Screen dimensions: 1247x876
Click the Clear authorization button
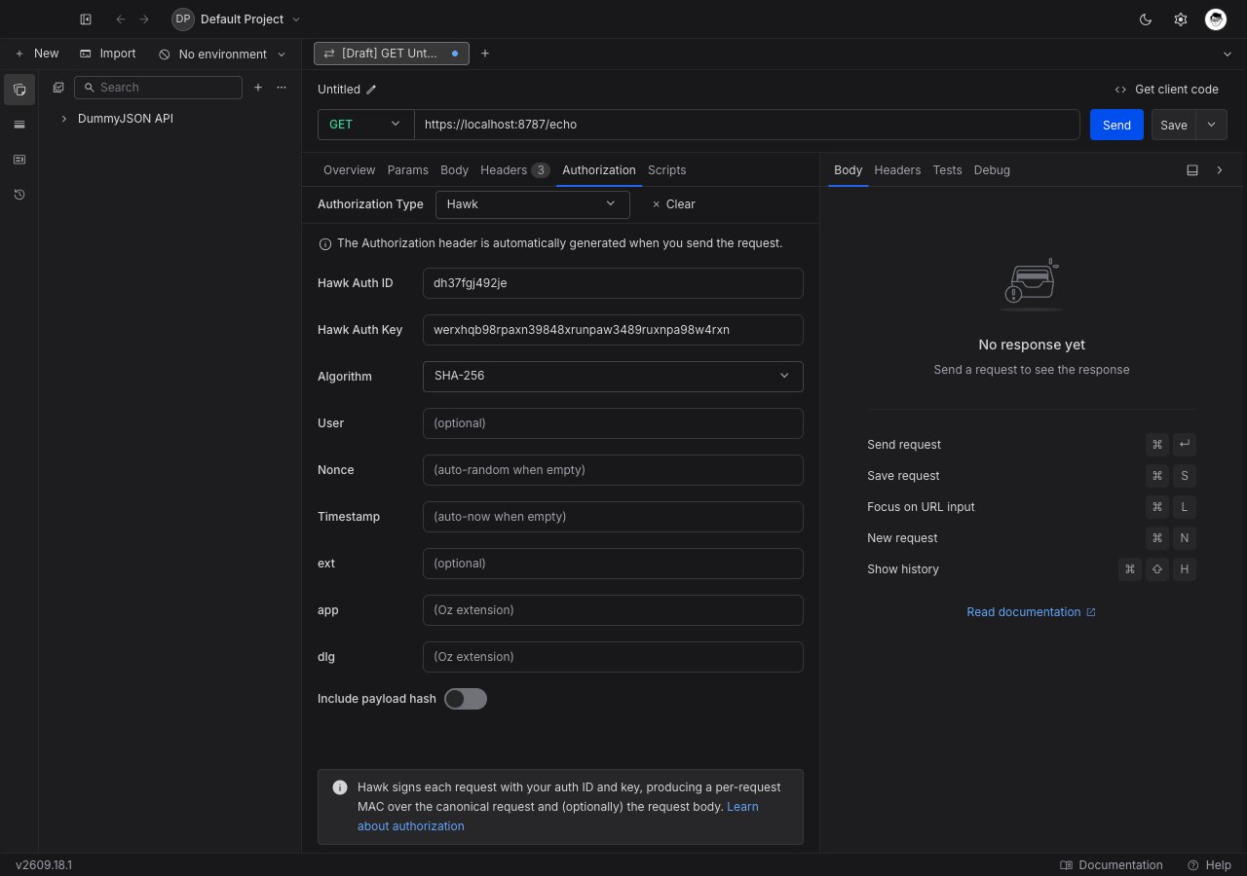click(673, 204)
